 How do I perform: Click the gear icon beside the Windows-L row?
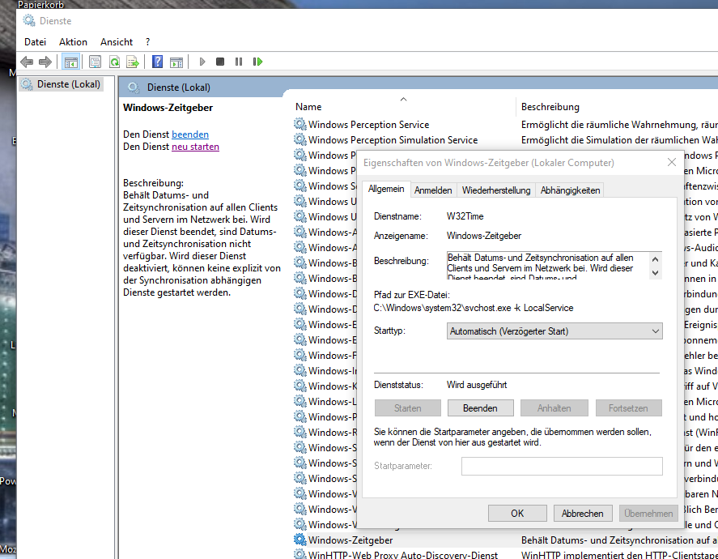tap(300, 401)
